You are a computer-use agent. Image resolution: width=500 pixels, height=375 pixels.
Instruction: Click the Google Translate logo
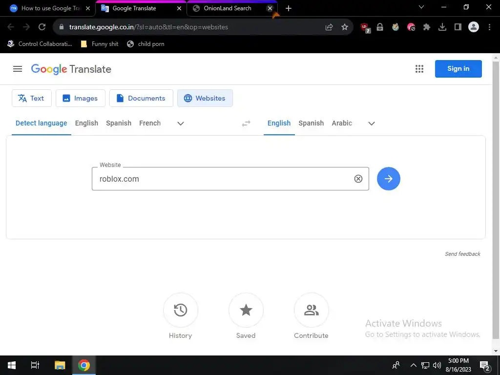tap(71, 69)
